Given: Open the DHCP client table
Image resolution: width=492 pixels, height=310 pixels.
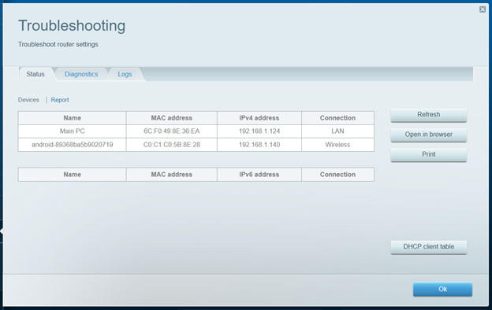Looking at the screenshot, I should click(x=429, y=247).
